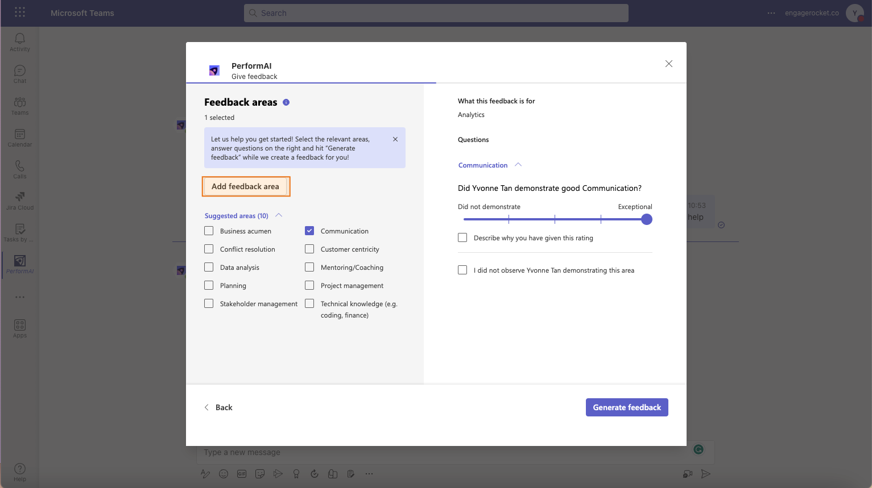Click the Give feedback tab header

254,77
